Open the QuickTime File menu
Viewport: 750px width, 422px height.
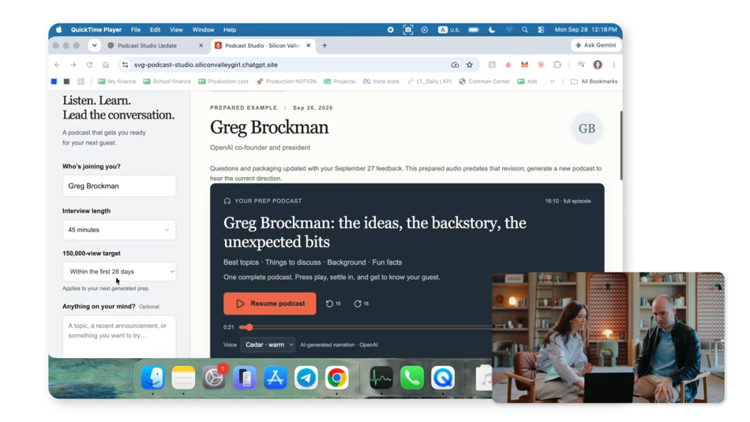[x=136, y=30]
